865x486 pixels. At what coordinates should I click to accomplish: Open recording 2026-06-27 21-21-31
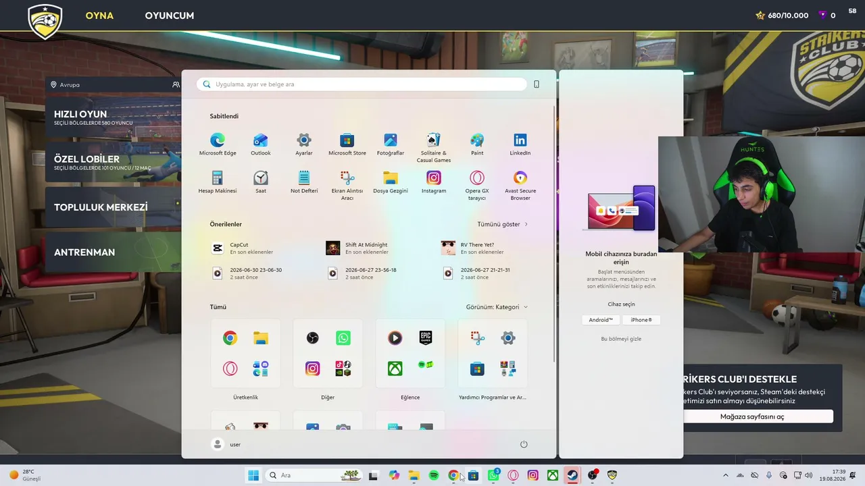click(477, 273)
